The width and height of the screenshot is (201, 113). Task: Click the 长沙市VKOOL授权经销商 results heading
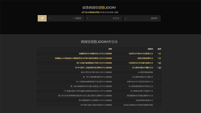point(99,42)
